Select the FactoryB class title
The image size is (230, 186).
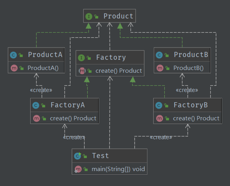[x=191, y=105]
